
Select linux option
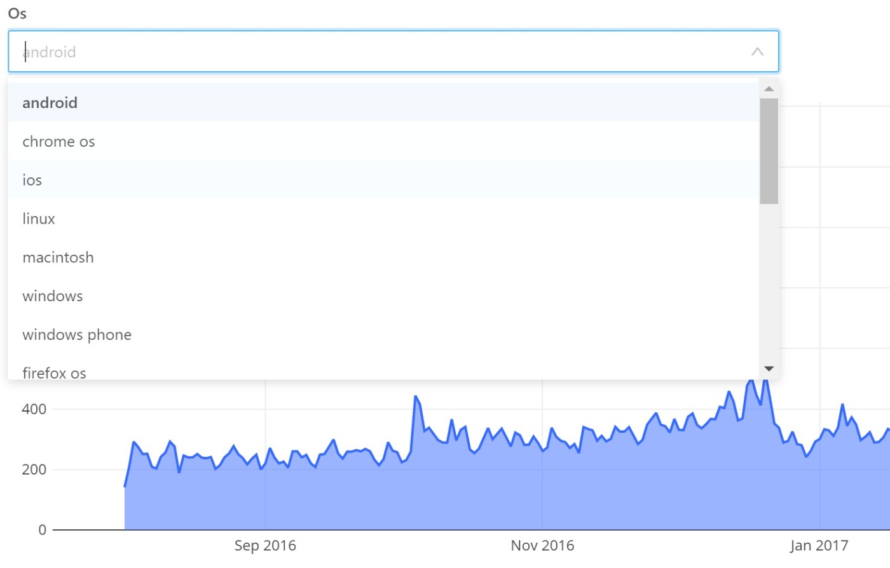click(383, 219)
